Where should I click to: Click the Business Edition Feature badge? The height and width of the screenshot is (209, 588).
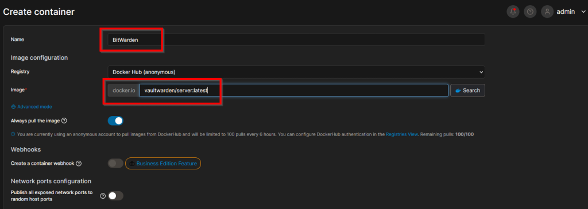pyautogui.click(x=163, y=164)
